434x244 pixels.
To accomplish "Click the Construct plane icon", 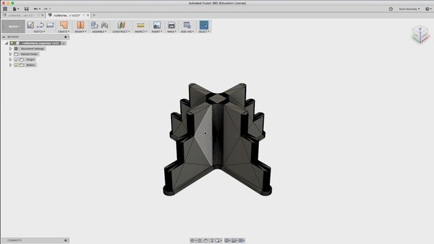I will pyautogui.click(x=121, y=25).
